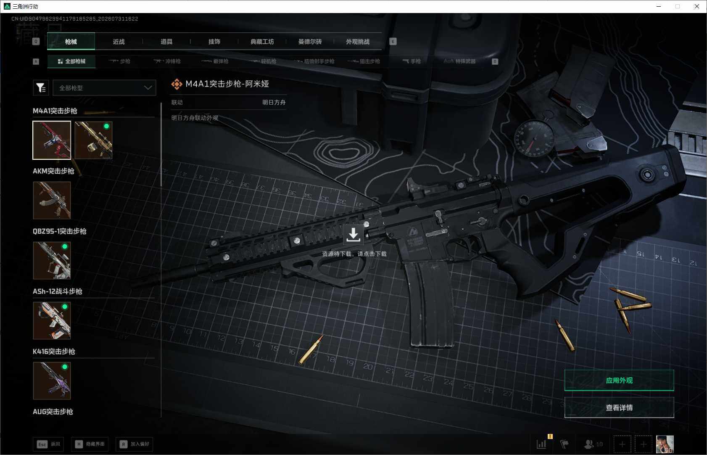This screenshot has height=455, width=707.
Task: Select the 全部枪械 all firearms category
Action: (x=71, y=61)
